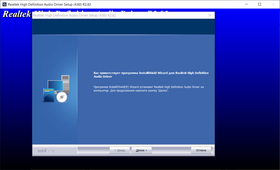The height and width of the screenshot is (170, 280).
Task: Close the inner setup dialog with X
Action: tap(210, 15)
